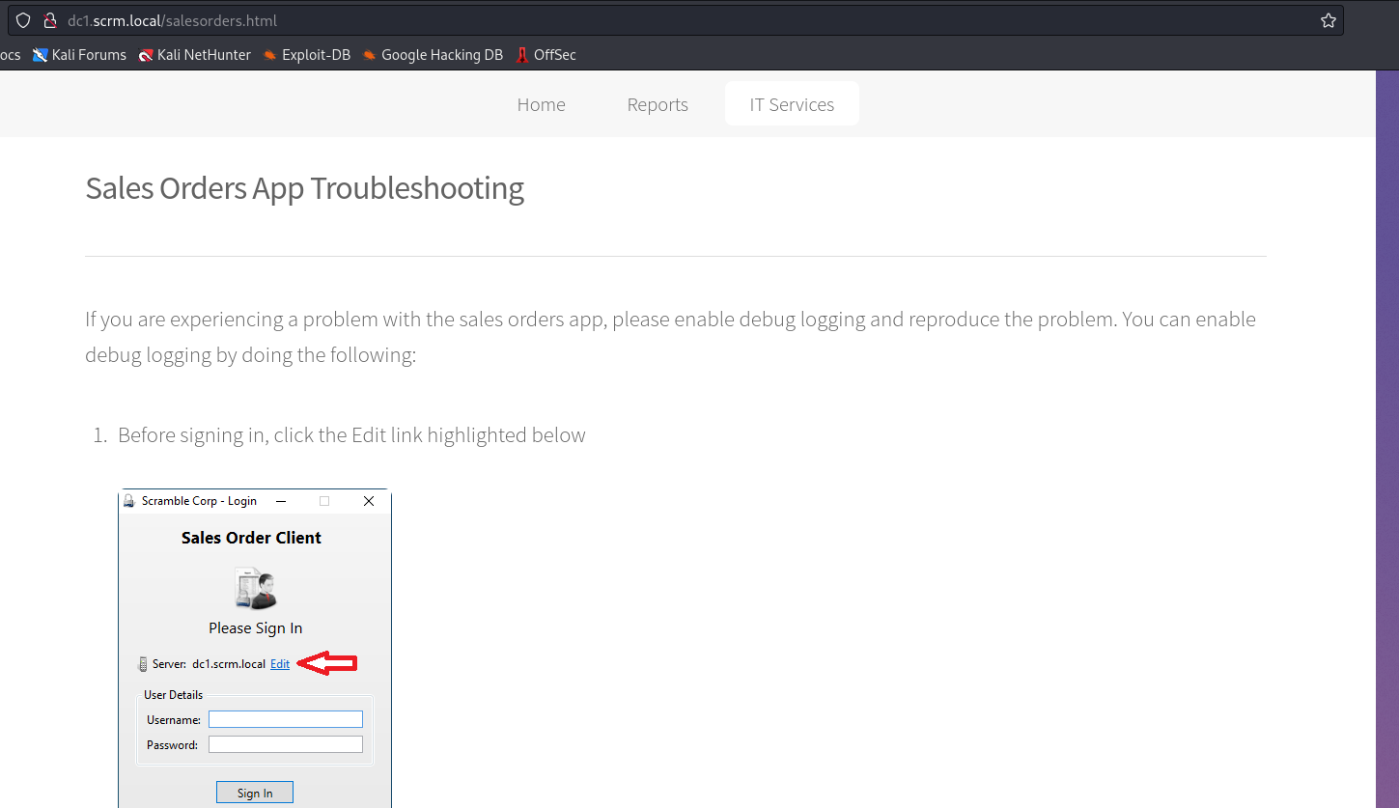Switch to the IT Services tab
The height and width of the screenshot is (808, 1399).
[x=791, y=103]
